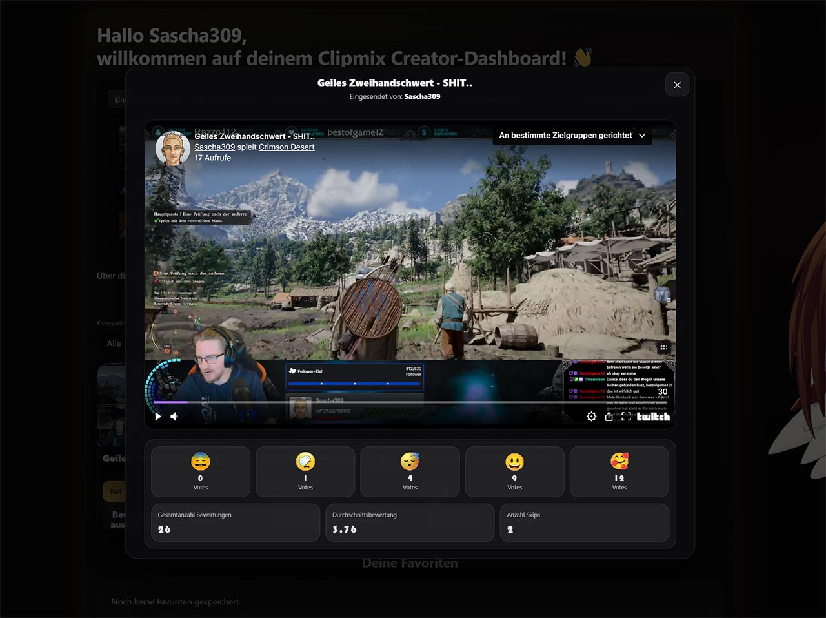Play the Twitch clip
The width and height of the screenshot is (826, 618).
pyautogui.click(x=158, y=417)
